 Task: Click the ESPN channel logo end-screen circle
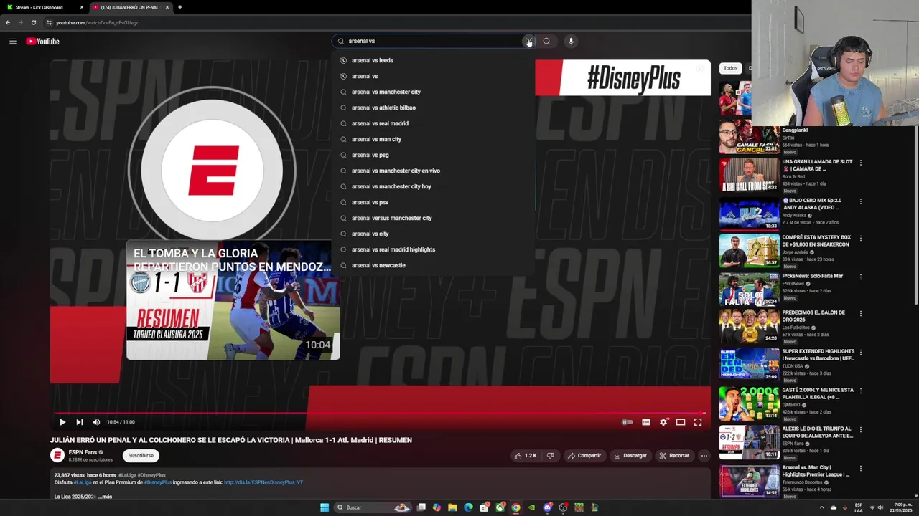point(212,171)
